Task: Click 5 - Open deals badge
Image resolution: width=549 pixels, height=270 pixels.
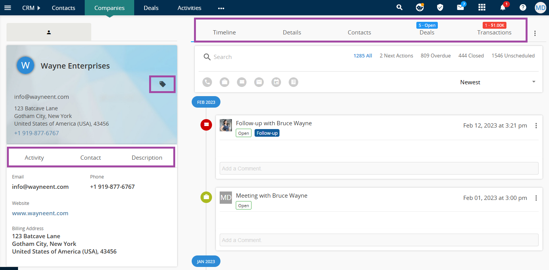Action: [x=427, y=25]
